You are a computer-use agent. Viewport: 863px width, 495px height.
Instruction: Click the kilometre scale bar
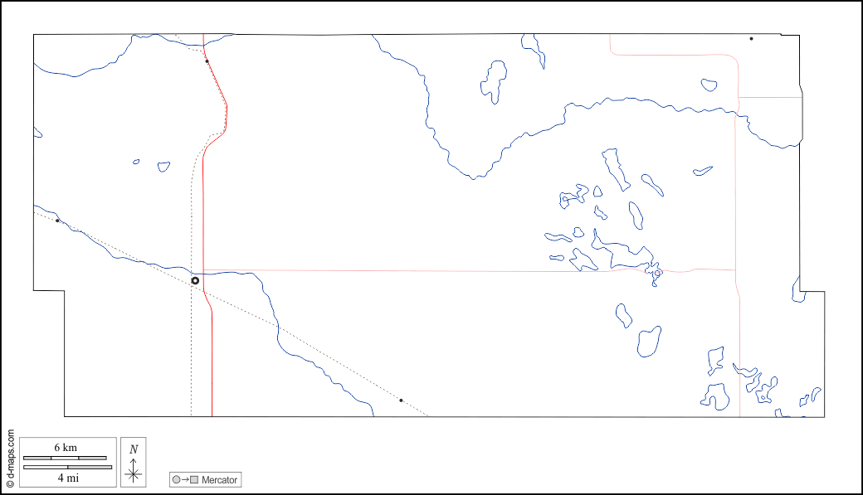tap(65, 458)
